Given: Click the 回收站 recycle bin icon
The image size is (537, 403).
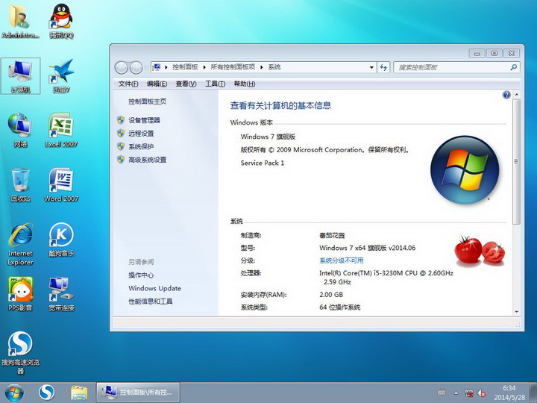Looking at the screenshot, I should point(20,182).
